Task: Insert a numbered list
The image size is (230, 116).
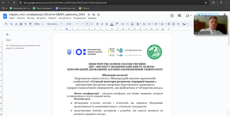Action: [x=162, y=24]
